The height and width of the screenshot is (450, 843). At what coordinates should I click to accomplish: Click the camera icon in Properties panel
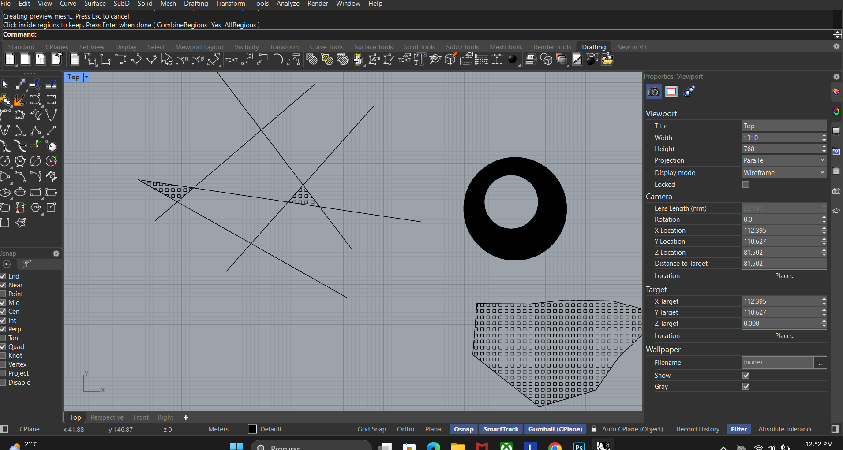(654, 92)
